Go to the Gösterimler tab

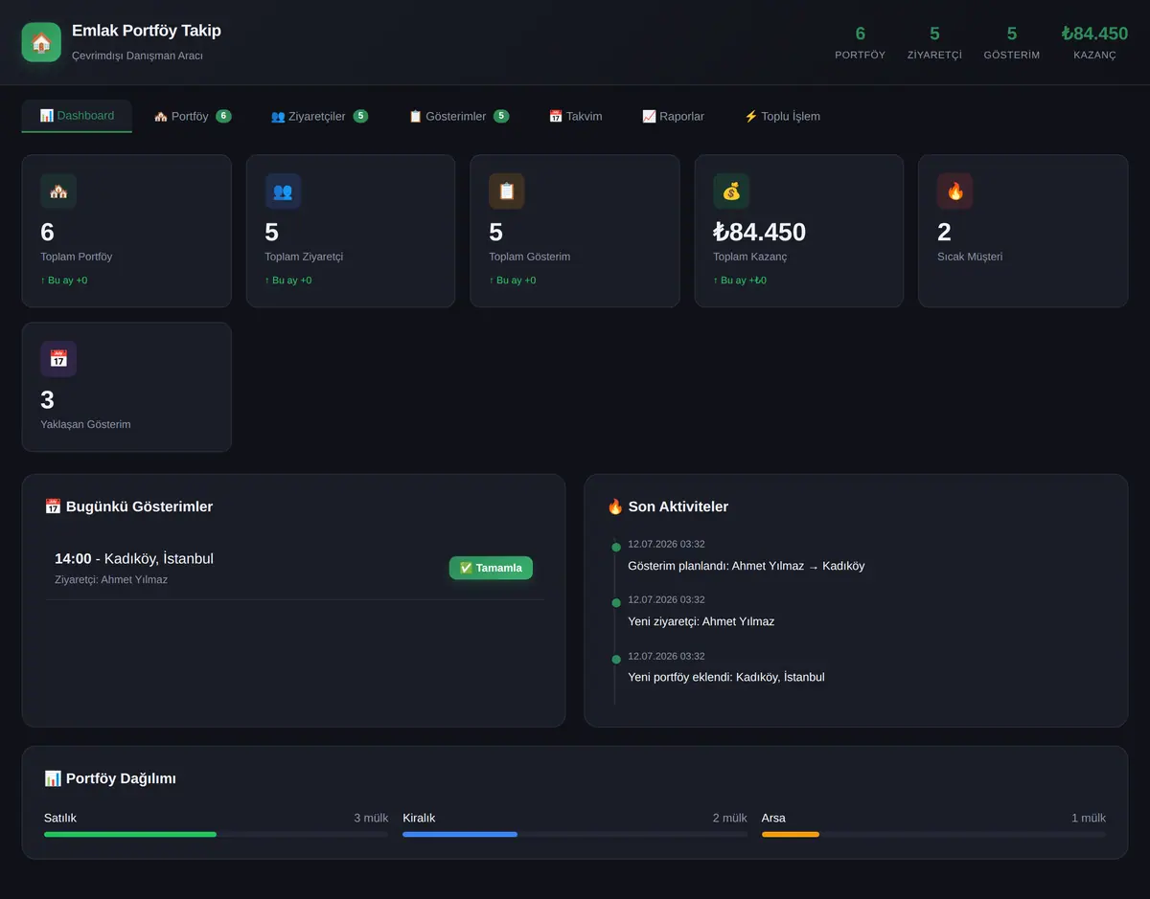(459, 116)
